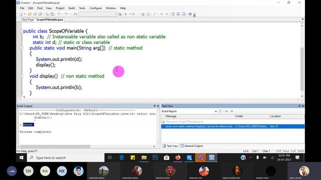
Task: Open Firefox from the taskbar
Action: coord(178,157)
